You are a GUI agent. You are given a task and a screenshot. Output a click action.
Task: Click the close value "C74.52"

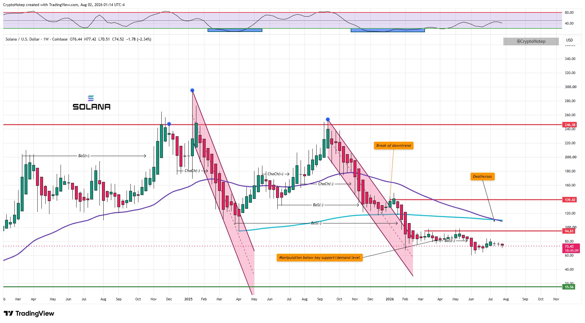[x=118, y=39]
